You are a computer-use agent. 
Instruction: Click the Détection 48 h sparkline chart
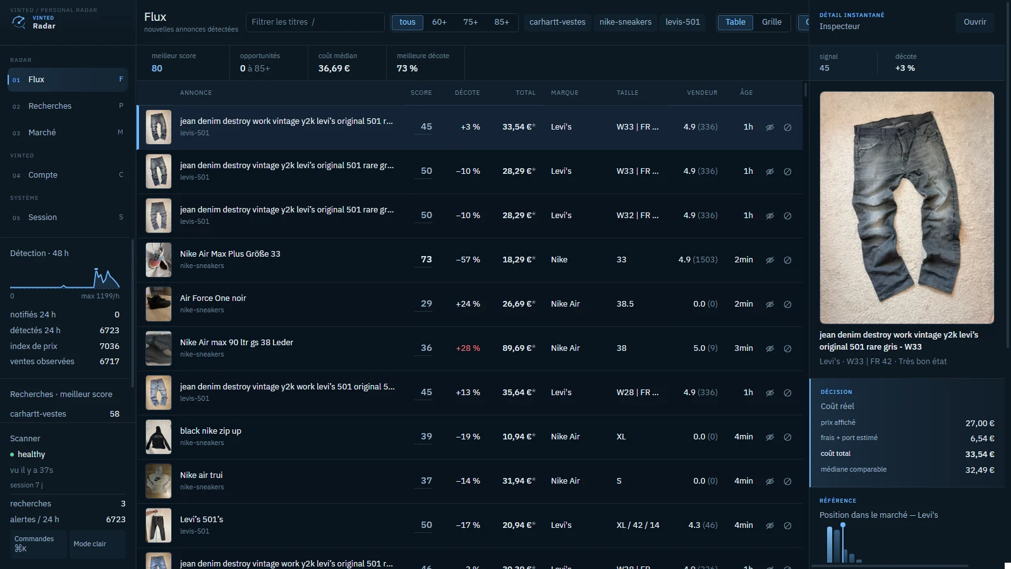64,277
